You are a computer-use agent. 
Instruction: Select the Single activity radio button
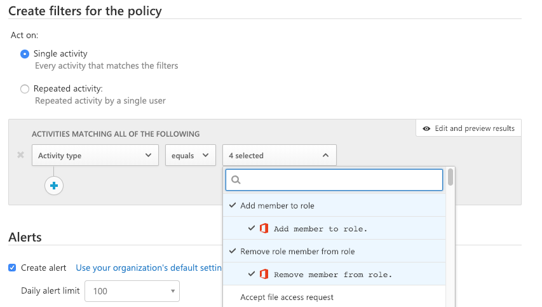click(25, 54)
